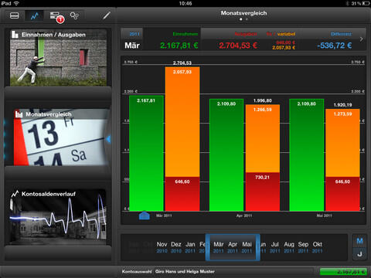Open Einnahmen / Ausgaben report thumbnail
This screenshot has height=278, width=371.
(x=58, y=57)
